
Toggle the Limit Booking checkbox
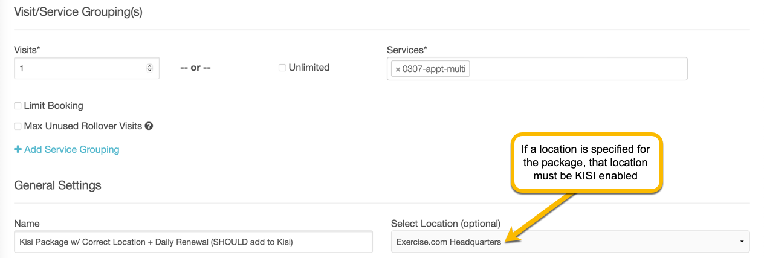[18, 106]
